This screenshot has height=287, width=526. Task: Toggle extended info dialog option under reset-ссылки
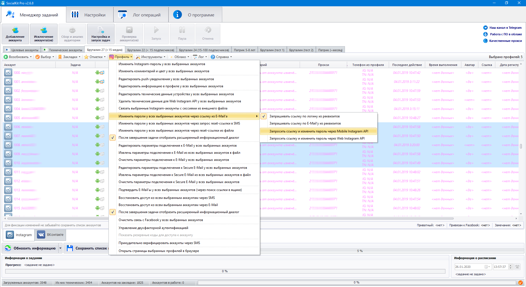click(x=184, y=138)
